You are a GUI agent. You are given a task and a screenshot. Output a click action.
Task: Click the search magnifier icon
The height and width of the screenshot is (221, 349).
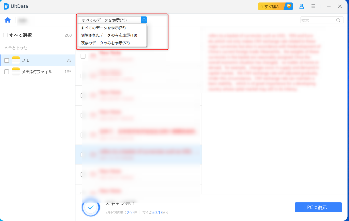click(338, 20)
